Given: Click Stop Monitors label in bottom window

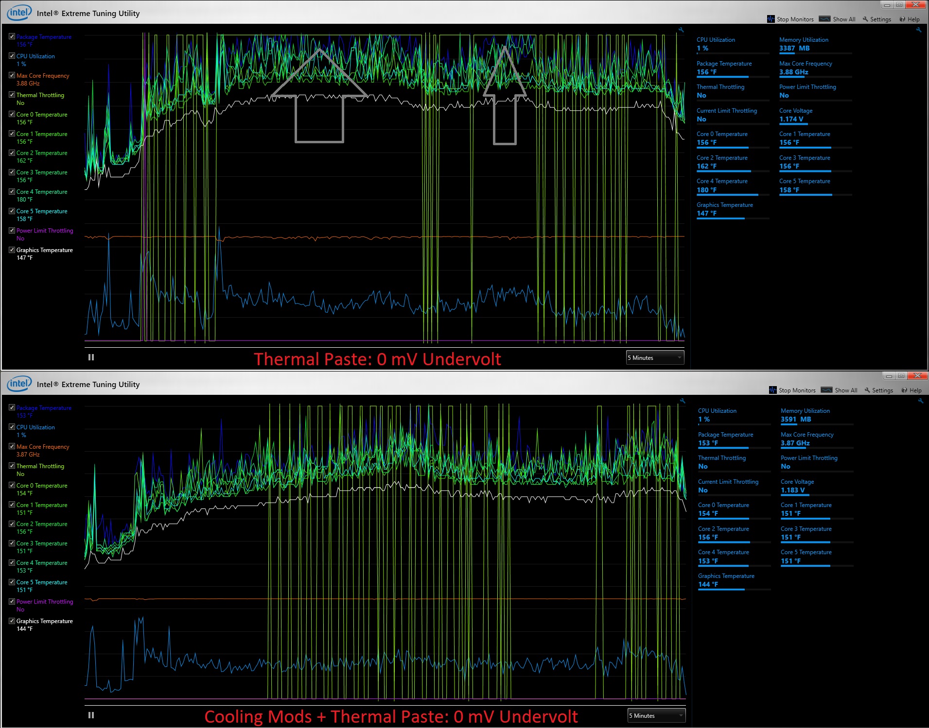Looking at the screenshot, I should (797, 390).
